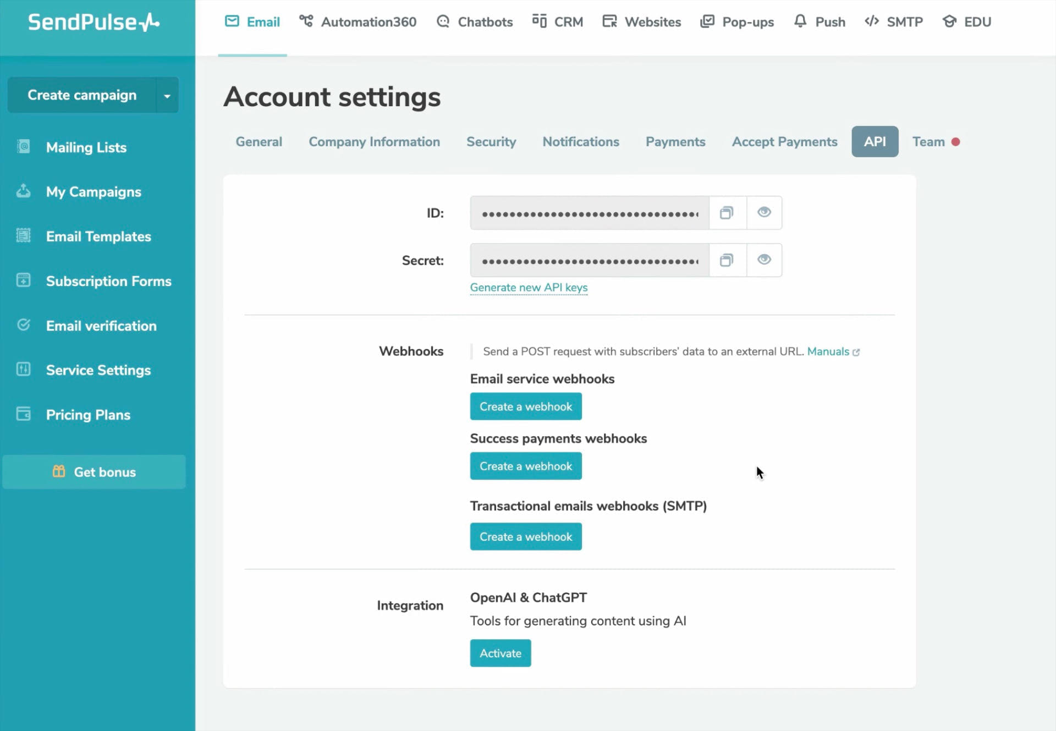Click the gift icon on Get bonus
1056x731 pixels.
tap(59, 471)
